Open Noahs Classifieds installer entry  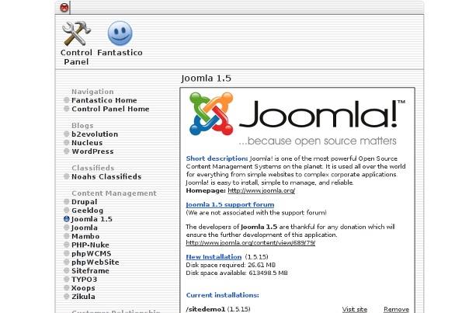106,176
